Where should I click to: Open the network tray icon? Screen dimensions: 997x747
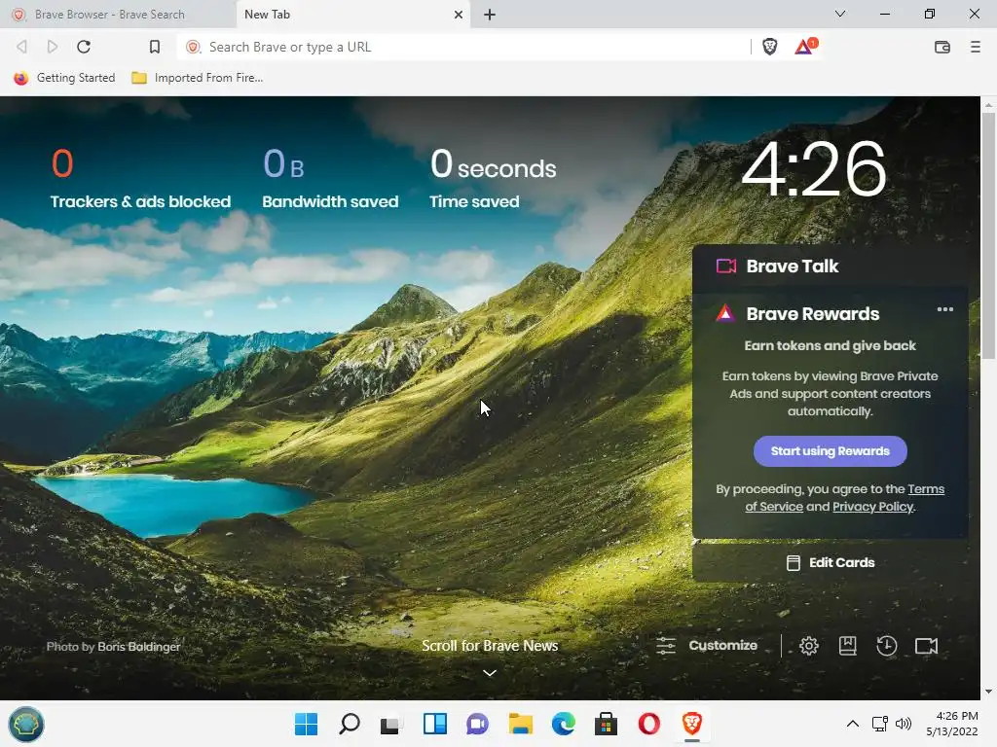(x=880, y=724)
